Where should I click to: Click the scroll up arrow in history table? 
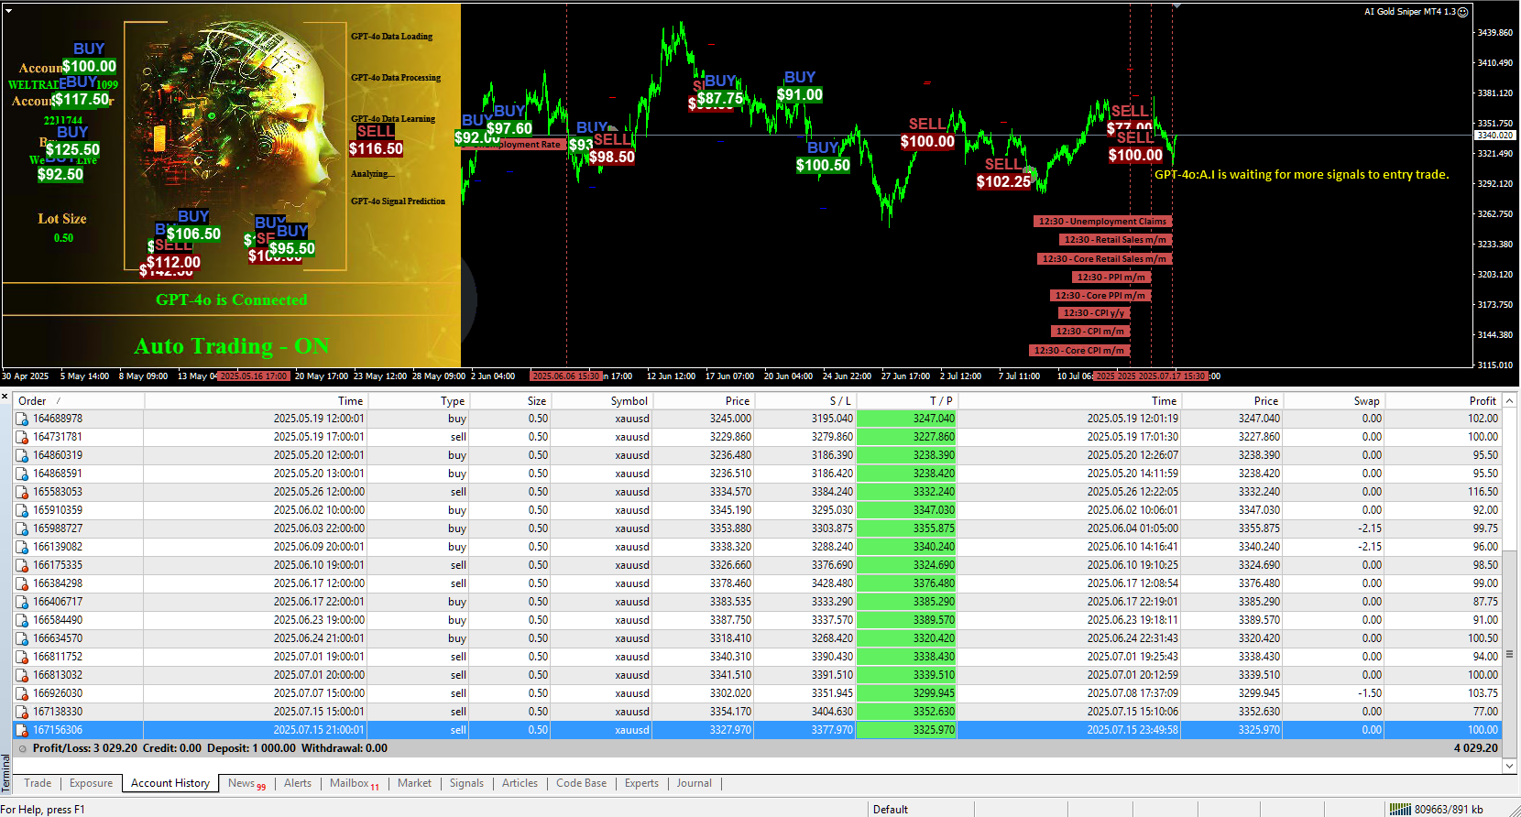pos(1509,400)
